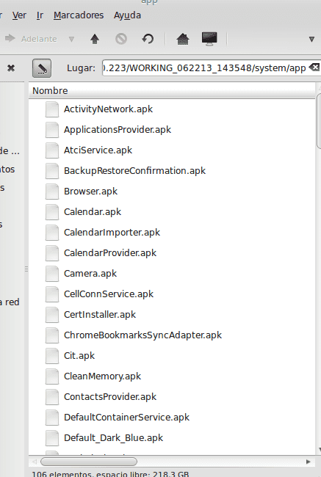
Task: Select Default_Dark_Blue.apk file
Action: click(113, 438)
